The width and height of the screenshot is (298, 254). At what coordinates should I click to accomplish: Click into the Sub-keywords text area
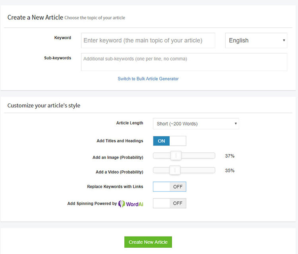[184, 62]
